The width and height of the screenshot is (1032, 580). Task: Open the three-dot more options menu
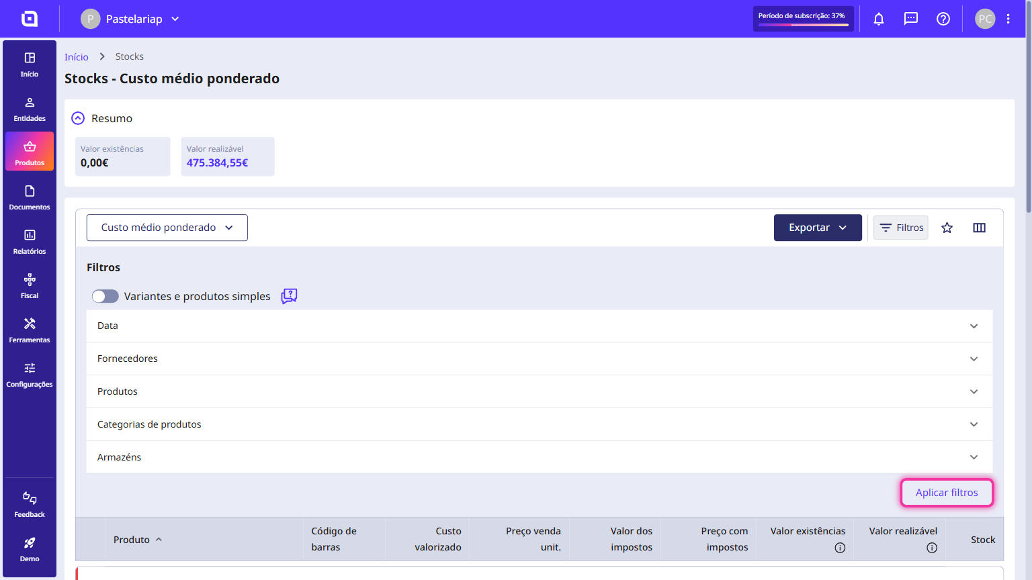coord(1008,19)
